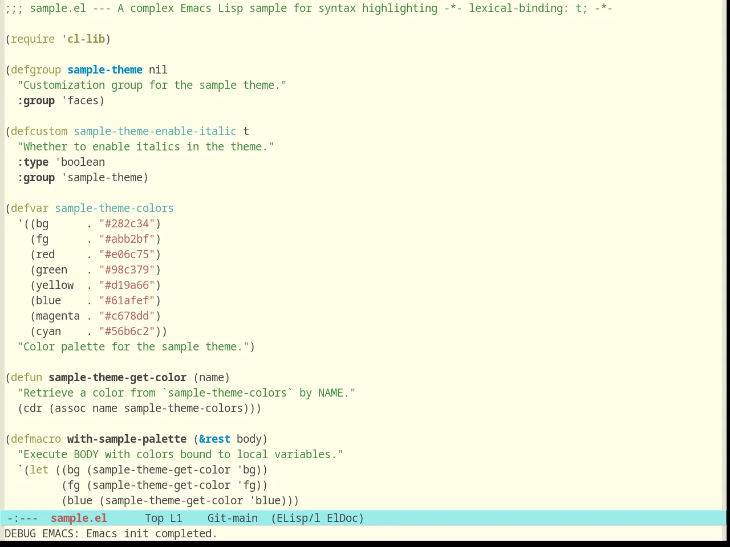Click the "#d19a66" color string
The width and height of the screenshot is (730, 547).
coord(127,285)
